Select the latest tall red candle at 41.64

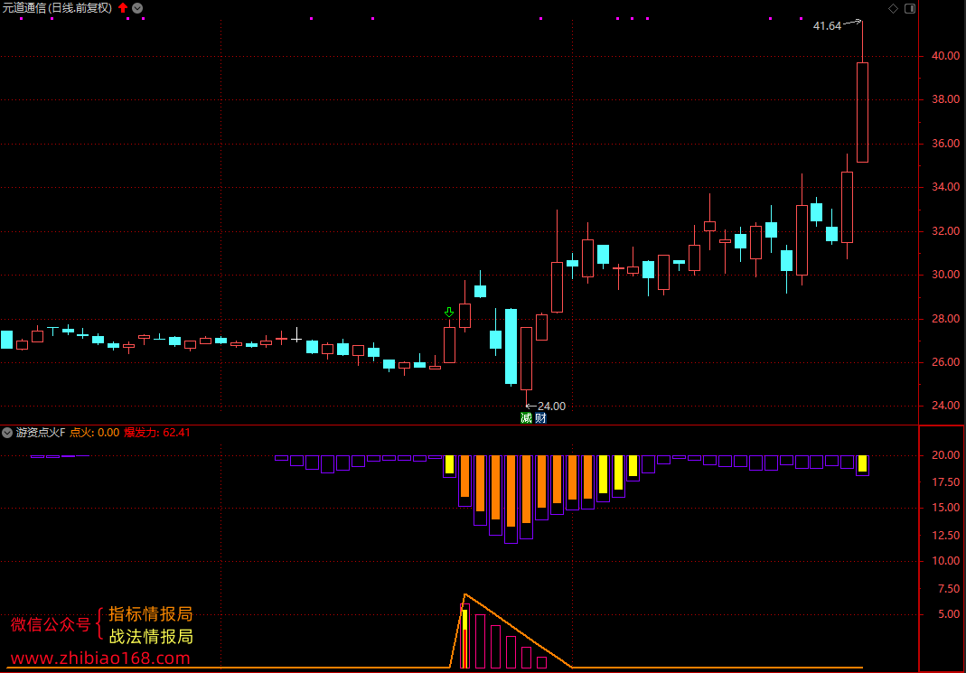[862, 113]
